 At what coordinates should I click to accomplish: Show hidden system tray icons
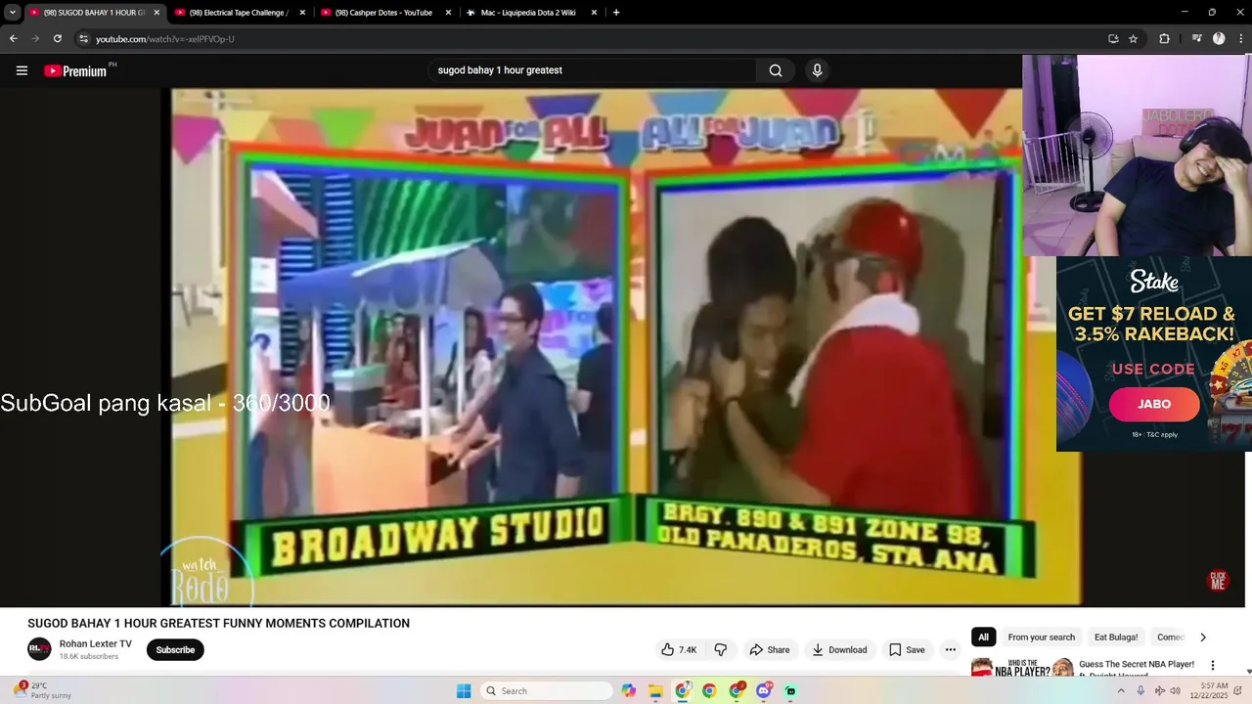coord(1121,691)
